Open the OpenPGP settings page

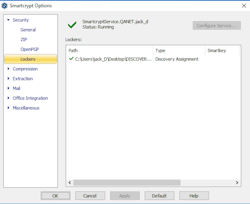(x=29, y=49)
